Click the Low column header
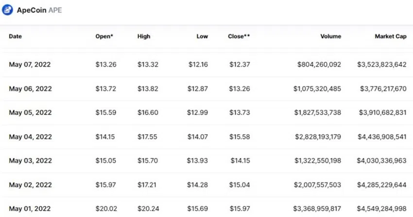Viewport: 413px width, 217px height. pos(202,36)
